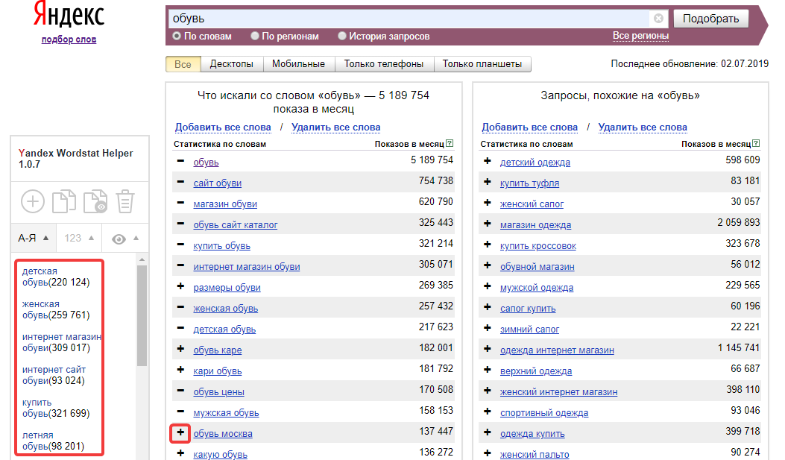Open the 'женская обувь' query link
The image size is (785, 460).
225,309
